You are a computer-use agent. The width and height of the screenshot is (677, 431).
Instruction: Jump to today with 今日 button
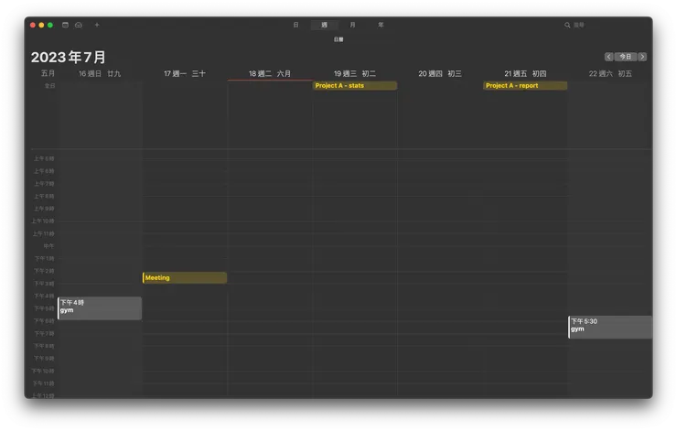coord(626,57)
